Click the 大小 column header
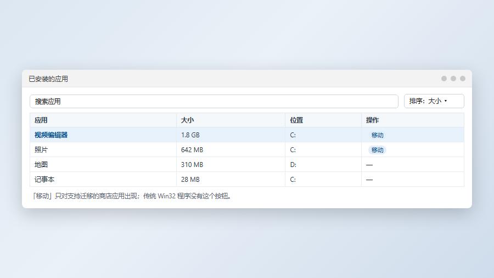This screenshot has height=278, width=494. [x=231, y=120]
